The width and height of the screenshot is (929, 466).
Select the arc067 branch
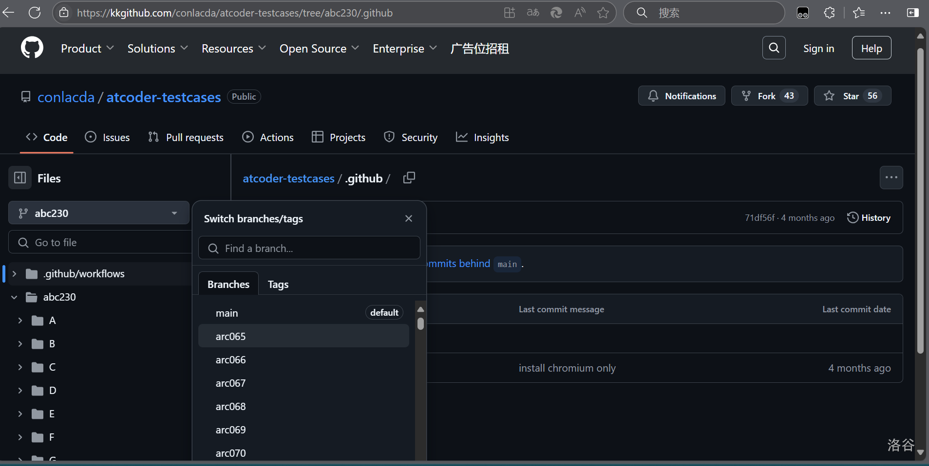pos(231,383)
